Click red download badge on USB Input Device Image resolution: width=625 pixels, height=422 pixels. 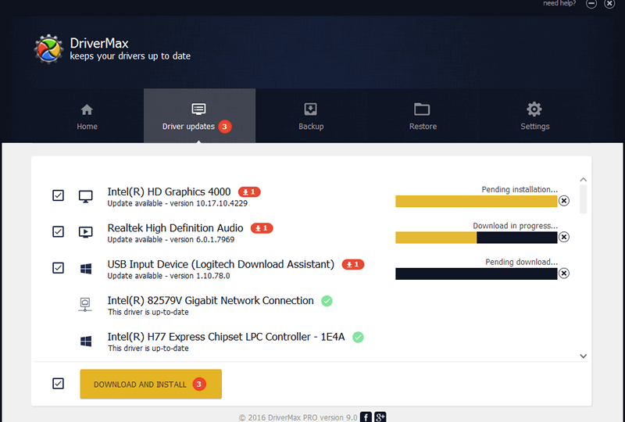point(353,264)
